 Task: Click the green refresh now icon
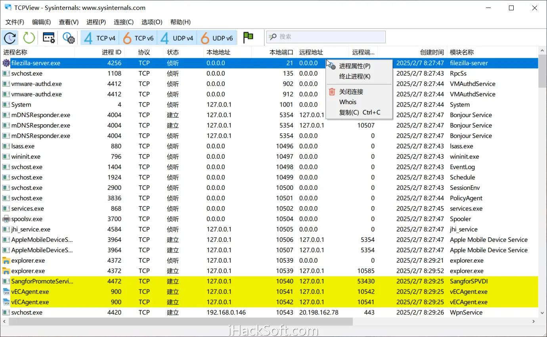tap(29, 38)
